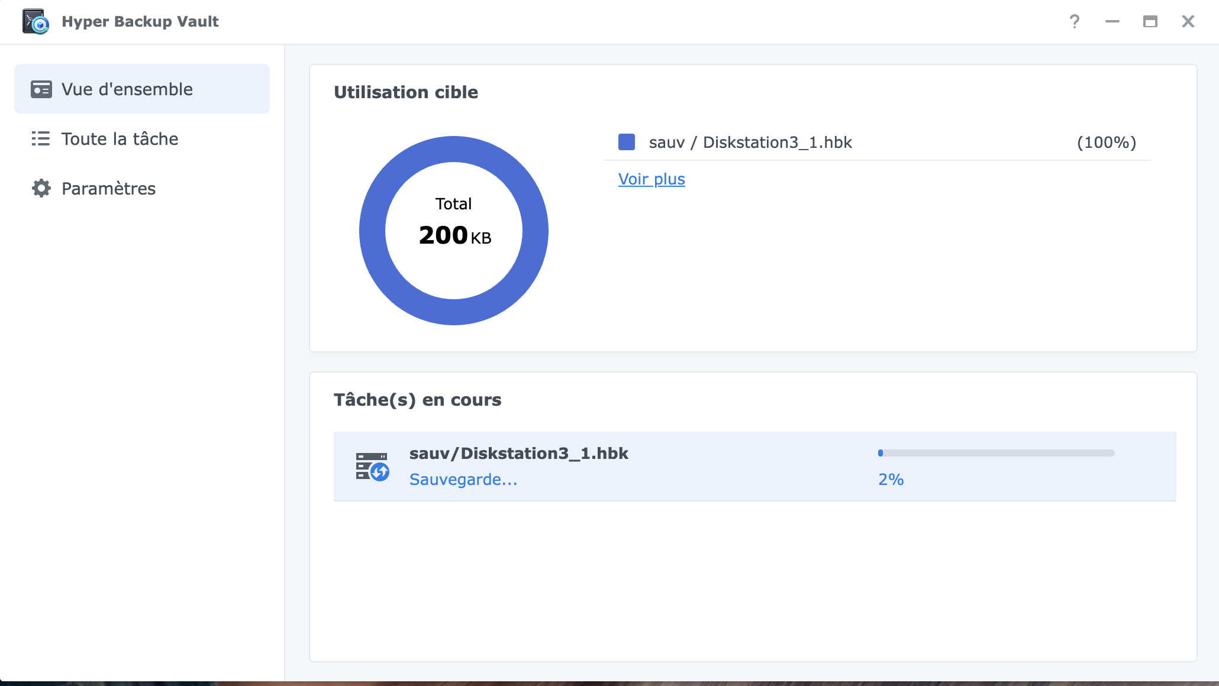This screenshot has height=686, width=1219.
Task: Click the sauv / Diskstation3_1.hbk legend entry
Action: (x=750, y=143)
